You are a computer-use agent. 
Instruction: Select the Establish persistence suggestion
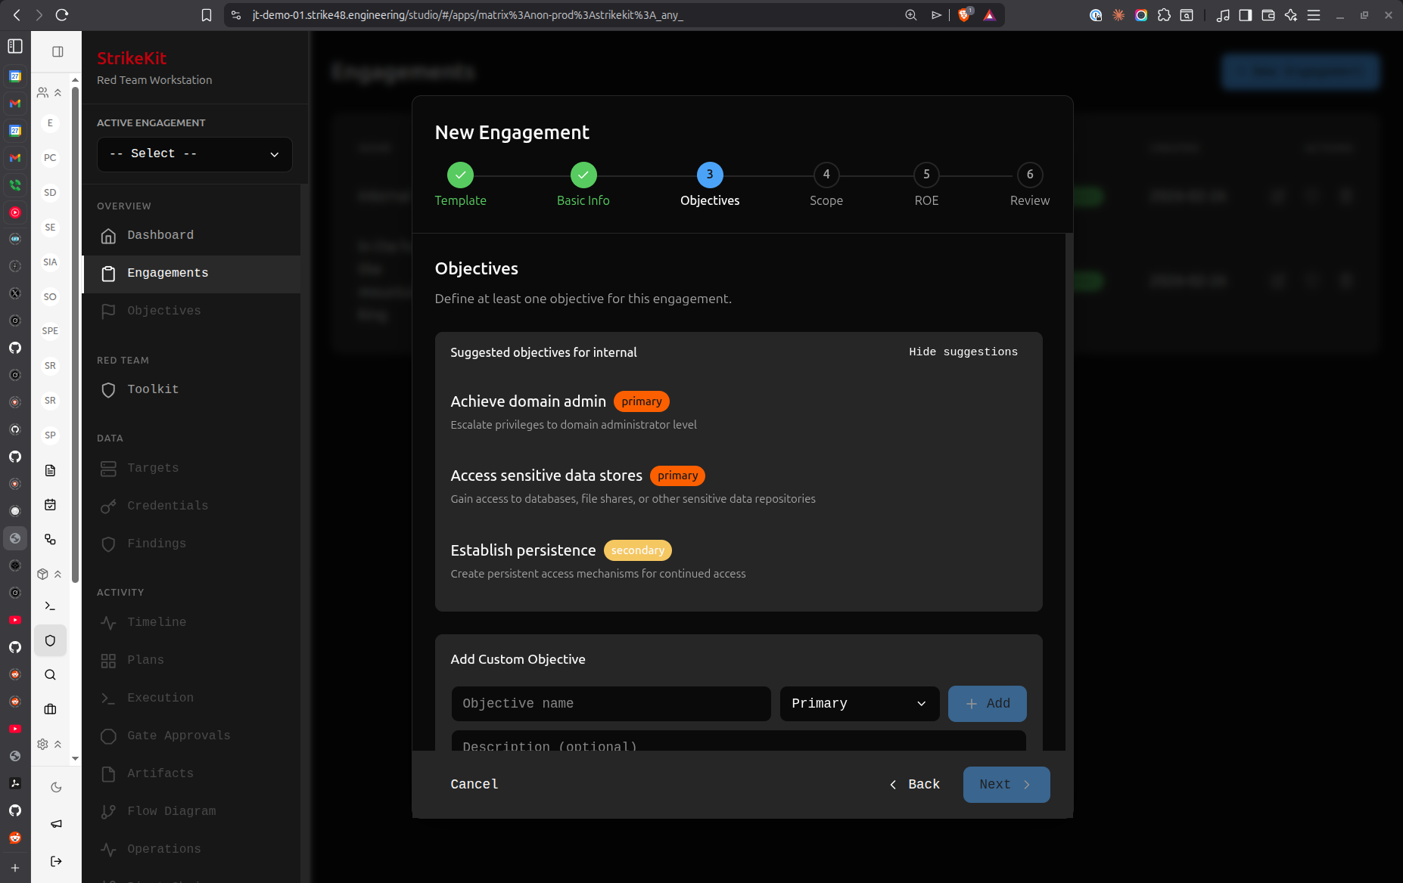739,561
